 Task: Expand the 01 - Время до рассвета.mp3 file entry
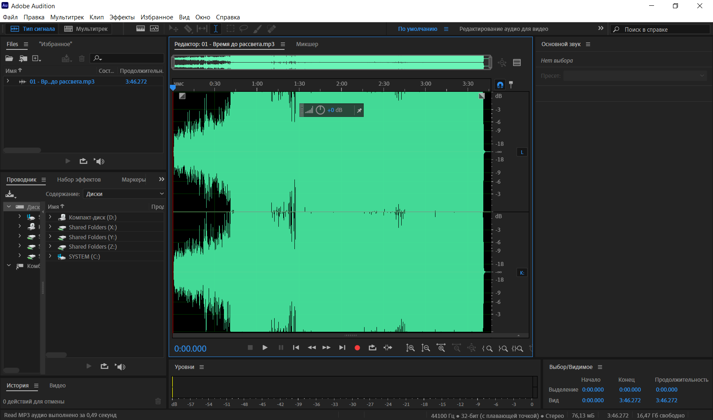(x=8, y=81)
